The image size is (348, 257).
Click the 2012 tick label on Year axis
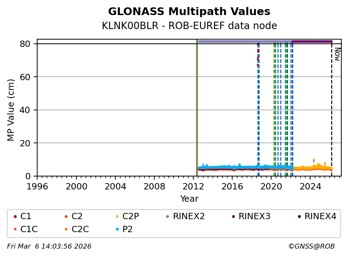193,186
